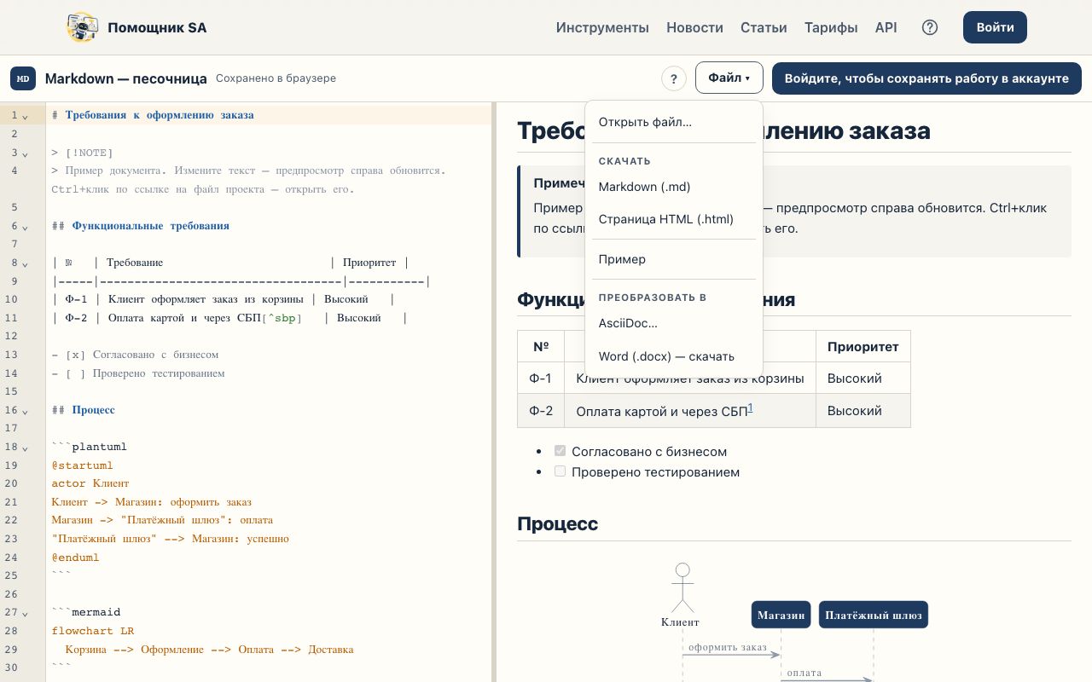
Task: Go to Новости section
Action: tap(694, 27)
